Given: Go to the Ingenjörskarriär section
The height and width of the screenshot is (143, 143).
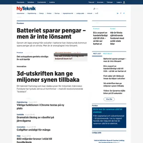Looking at the screenshot, I should tap(68, 13).
